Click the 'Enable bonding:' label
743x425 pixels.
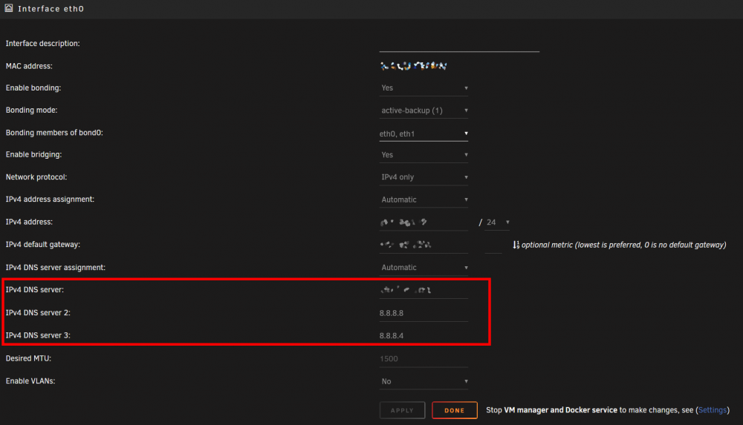tap(33, 88)
